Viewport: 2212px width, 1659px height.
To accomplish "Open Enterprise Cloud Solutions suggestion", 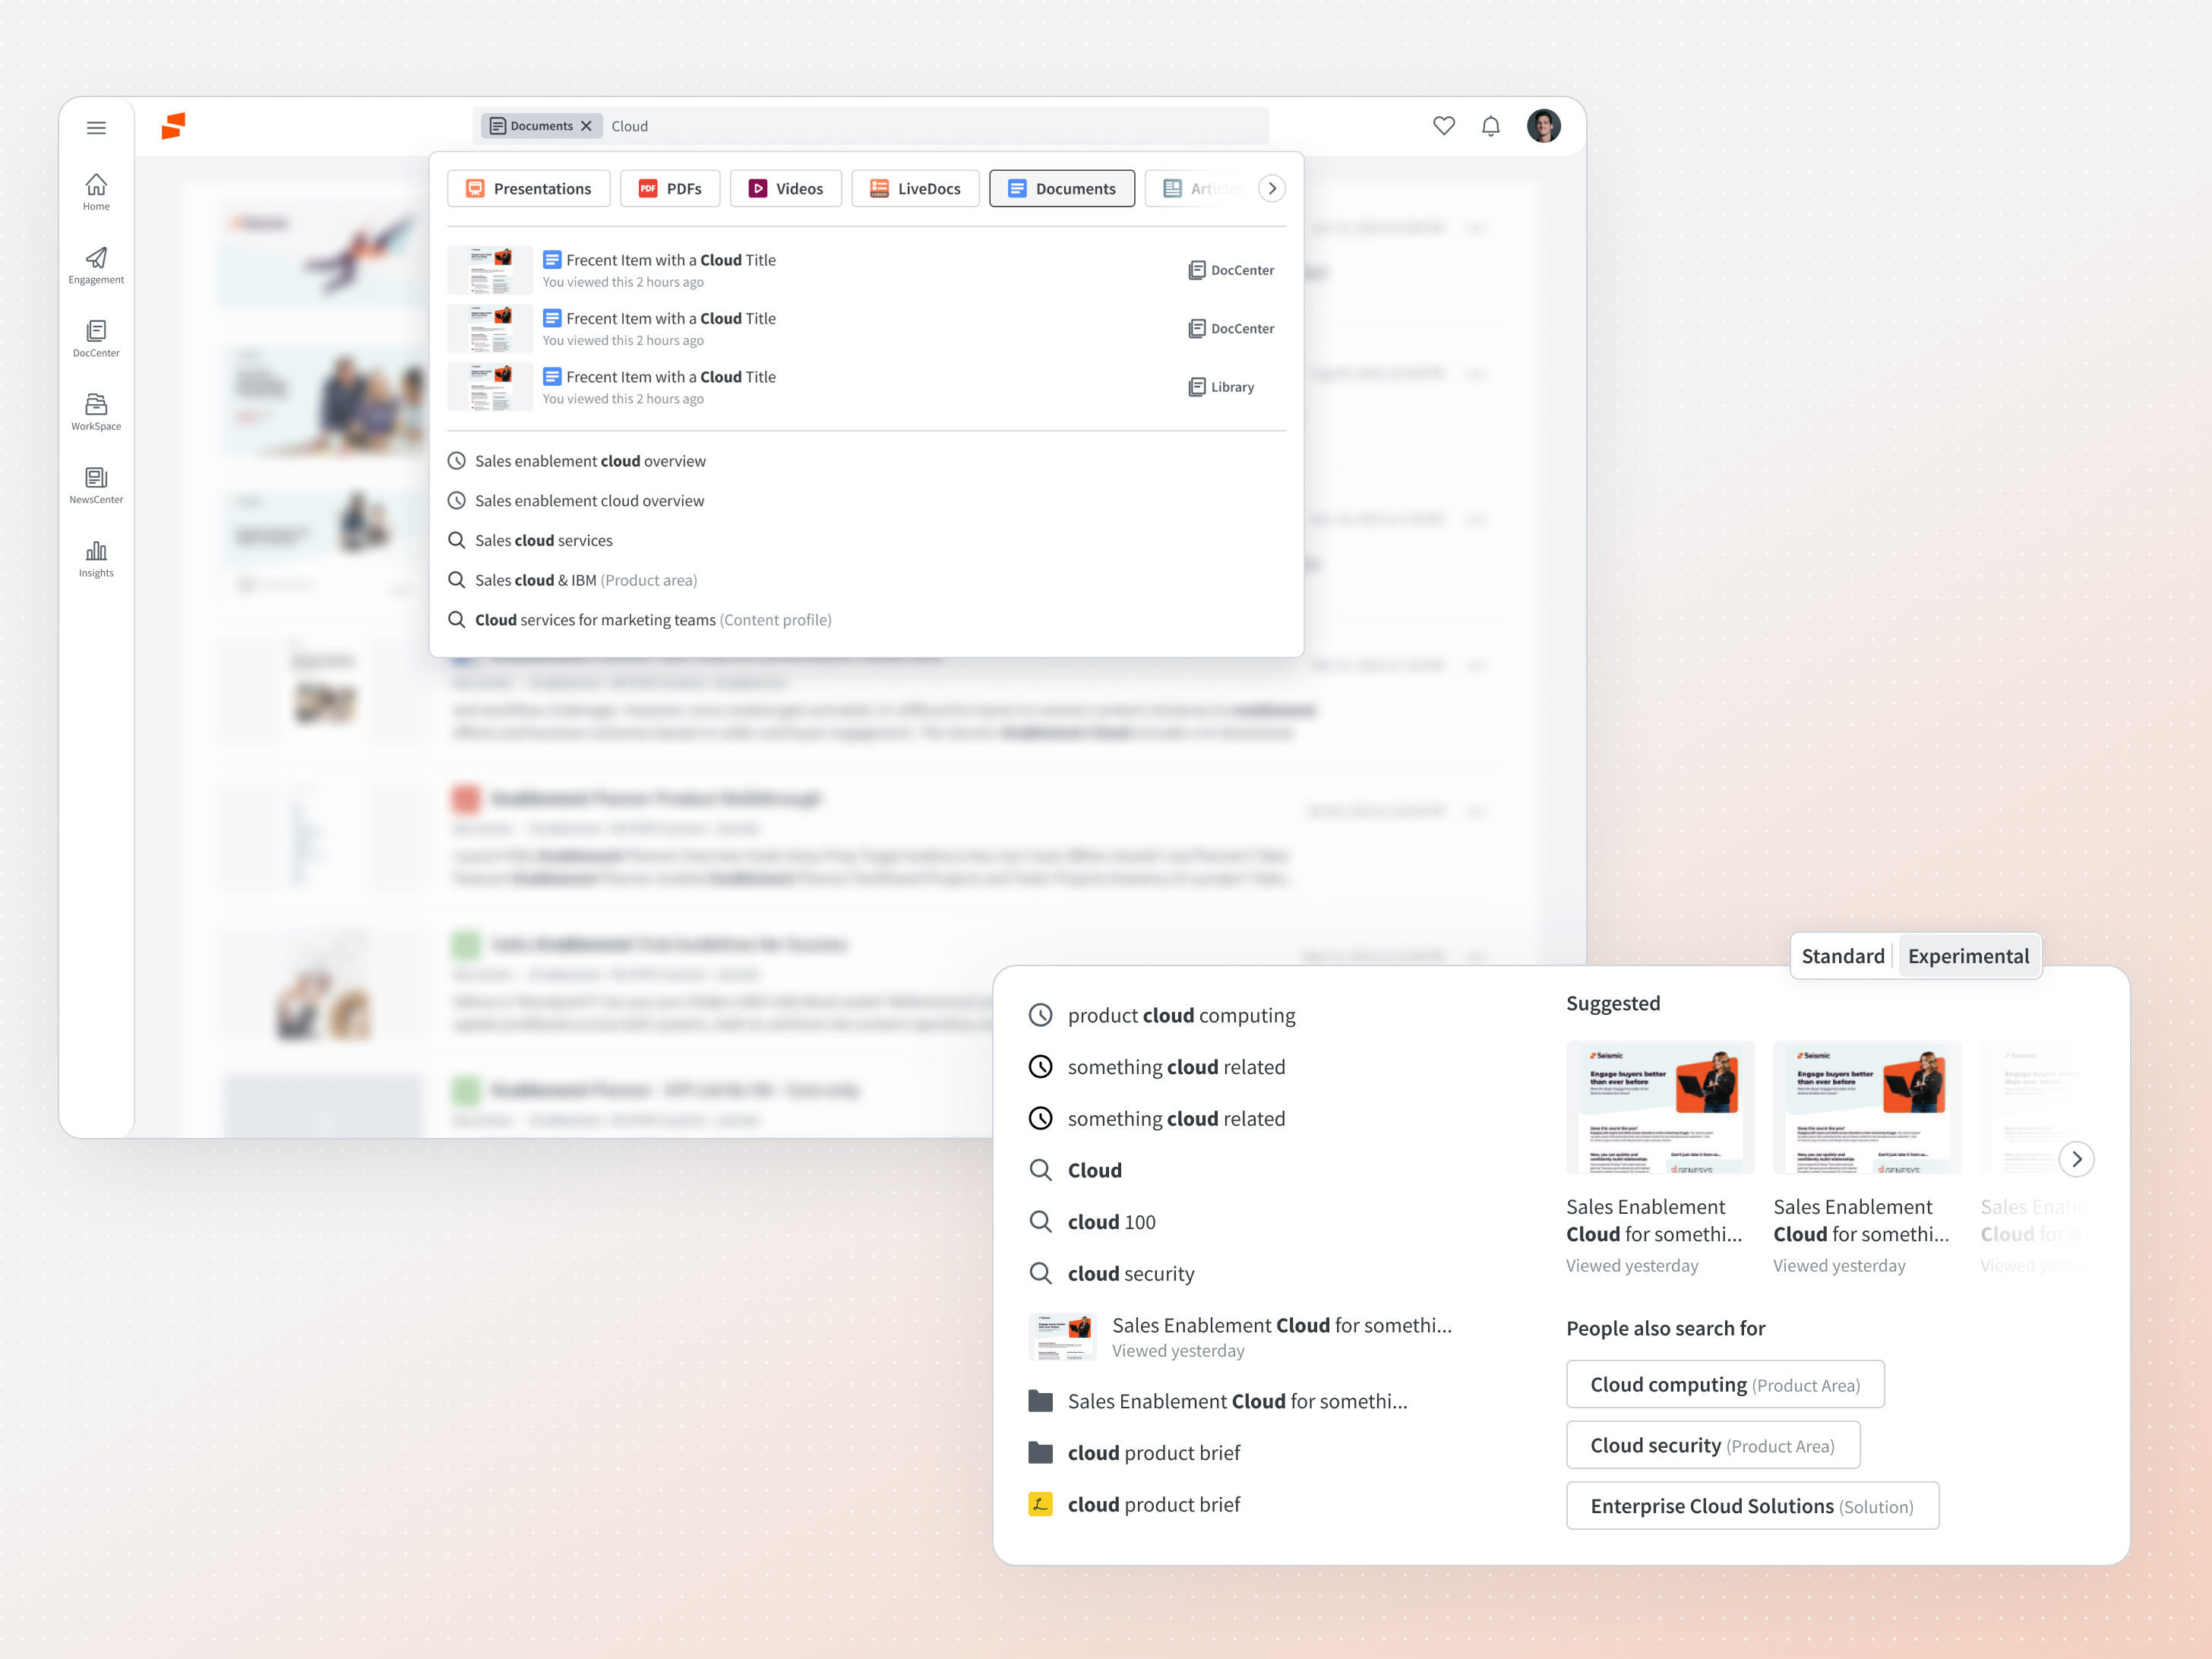I will (1752, 1505).
